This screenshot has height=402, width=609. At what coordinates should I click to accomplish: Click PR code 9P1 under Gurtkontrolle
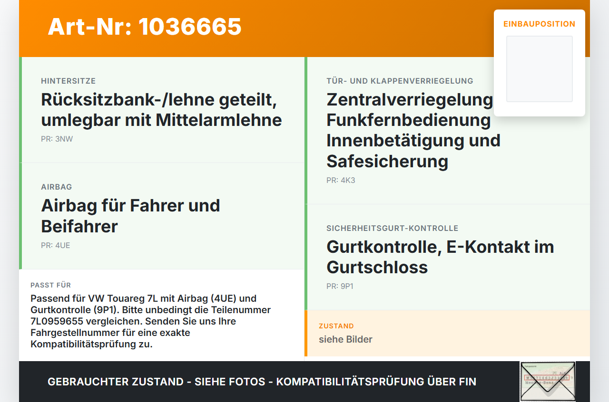[340, 287]
